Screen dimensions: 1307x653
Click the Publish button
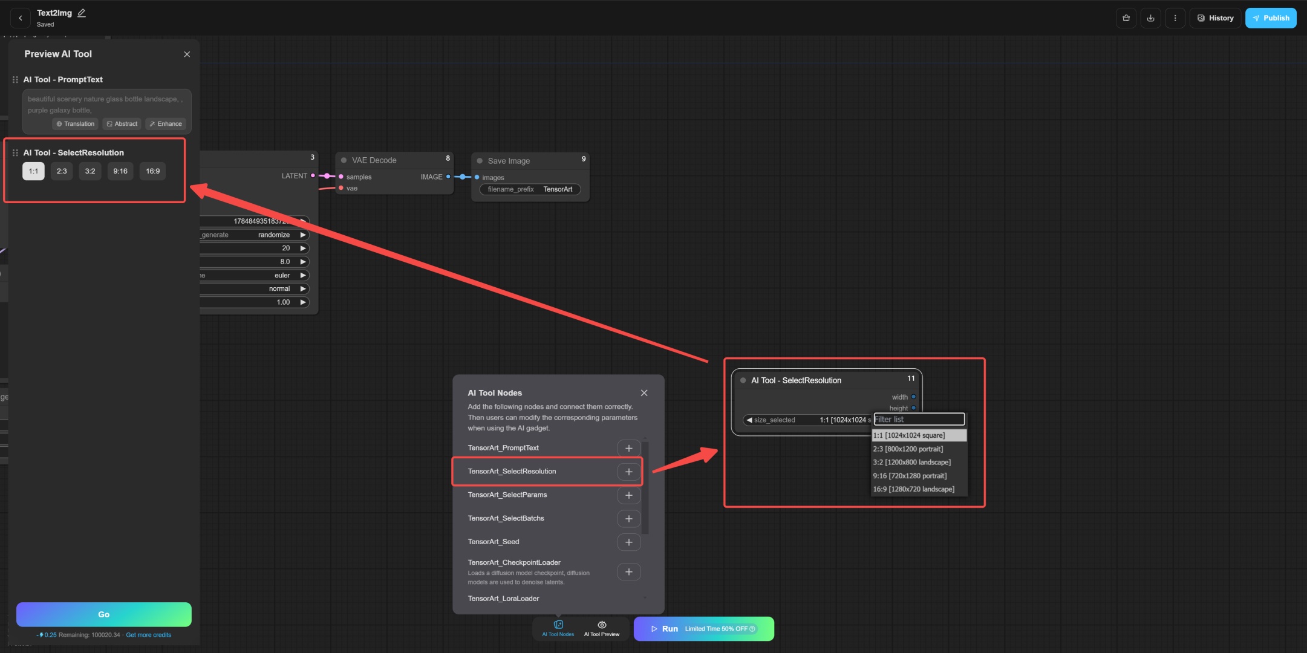pyautogui.click(x=1270, y=18)
